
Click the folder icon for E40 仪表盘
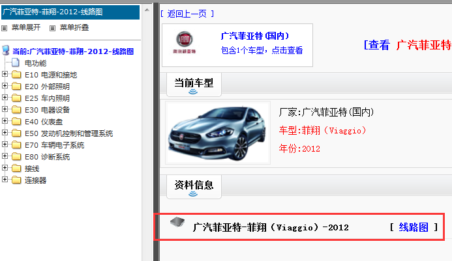click(16, 122)
